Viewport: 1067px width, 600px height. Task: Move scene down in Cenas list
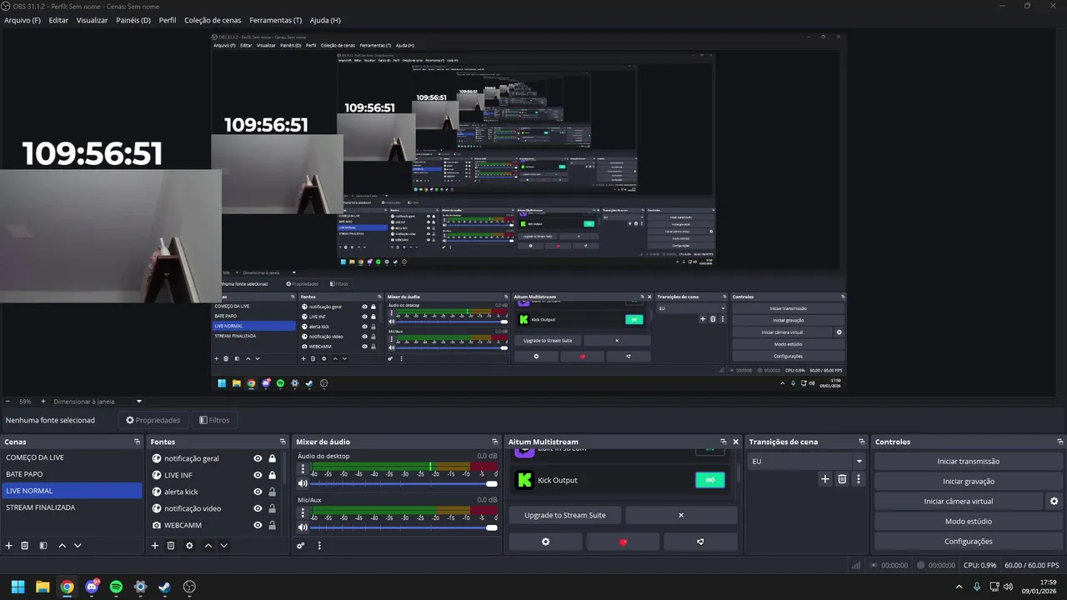78,546
